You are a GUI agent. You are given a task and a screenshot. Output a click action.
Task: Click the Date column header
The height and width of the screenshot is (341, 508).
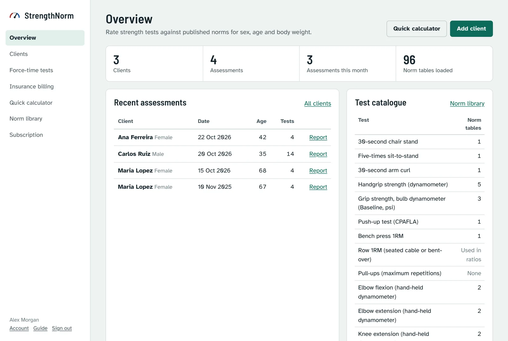204,121
